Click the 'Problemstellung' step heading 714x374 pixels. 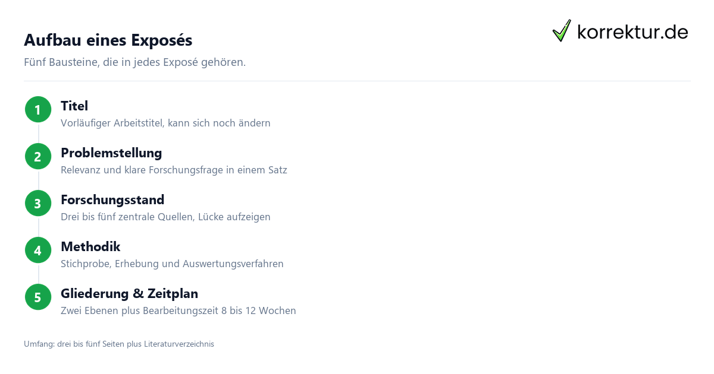[x=111, y=153]
